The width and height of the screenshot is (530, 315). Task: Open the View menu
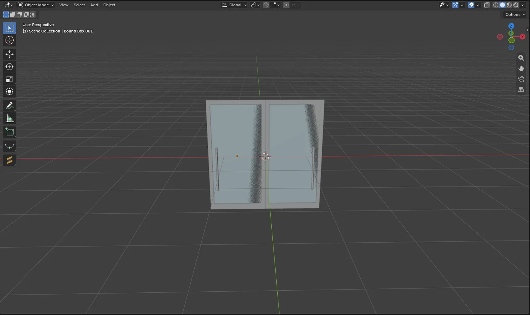click(x=64, y=5)
